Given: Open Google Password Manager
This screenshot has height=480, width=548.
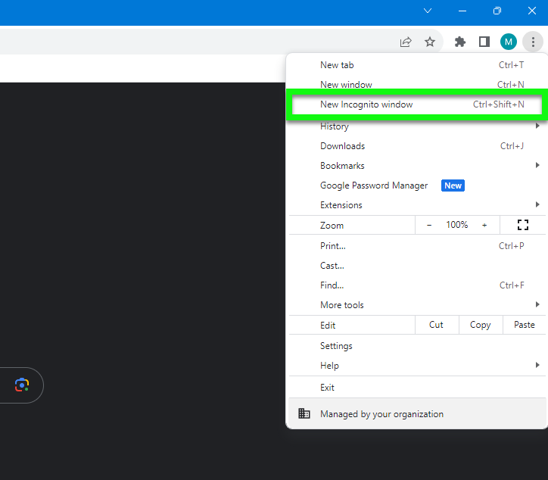Looking at the screenshot, I should point(416,185).
